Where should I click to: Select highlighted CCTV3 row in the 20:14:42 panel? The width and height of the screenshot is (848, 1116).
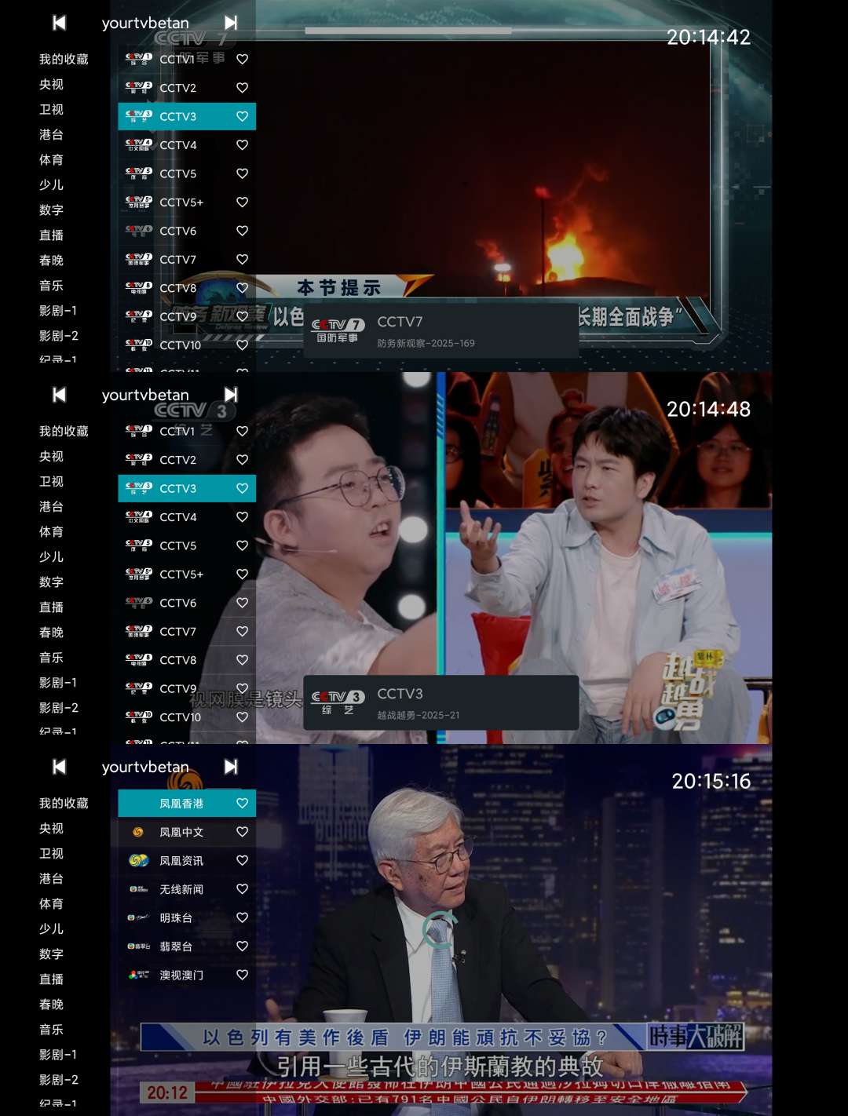click(x=187, y=116)
